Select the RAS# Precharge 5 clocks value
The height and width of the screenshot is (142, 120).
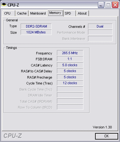(x=70, y=77)
